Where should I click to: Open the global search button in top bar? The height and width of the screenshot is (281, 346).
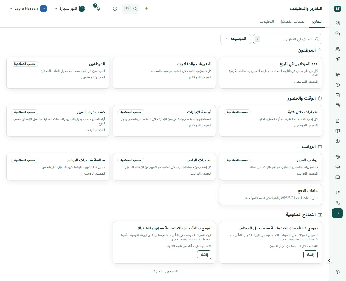[131, 9]
